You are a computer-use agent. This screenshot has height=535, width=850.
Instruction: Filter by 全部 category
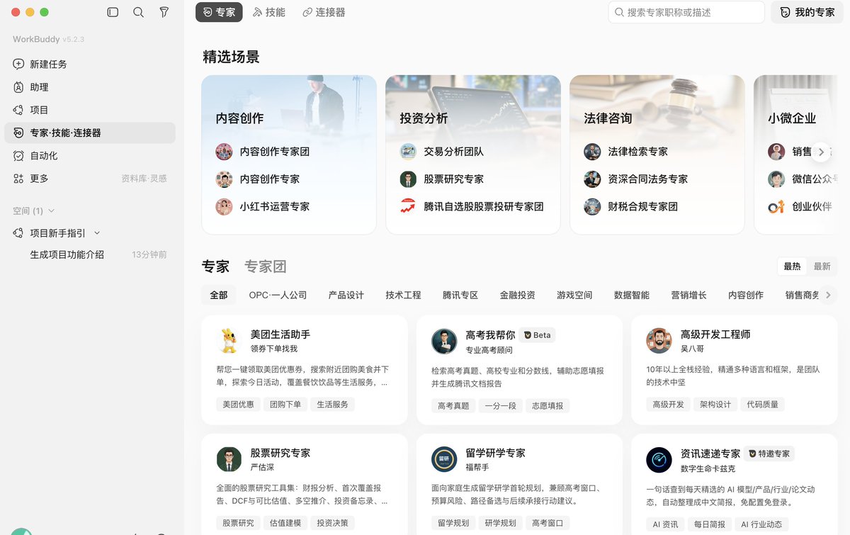(x=219, y=295)
